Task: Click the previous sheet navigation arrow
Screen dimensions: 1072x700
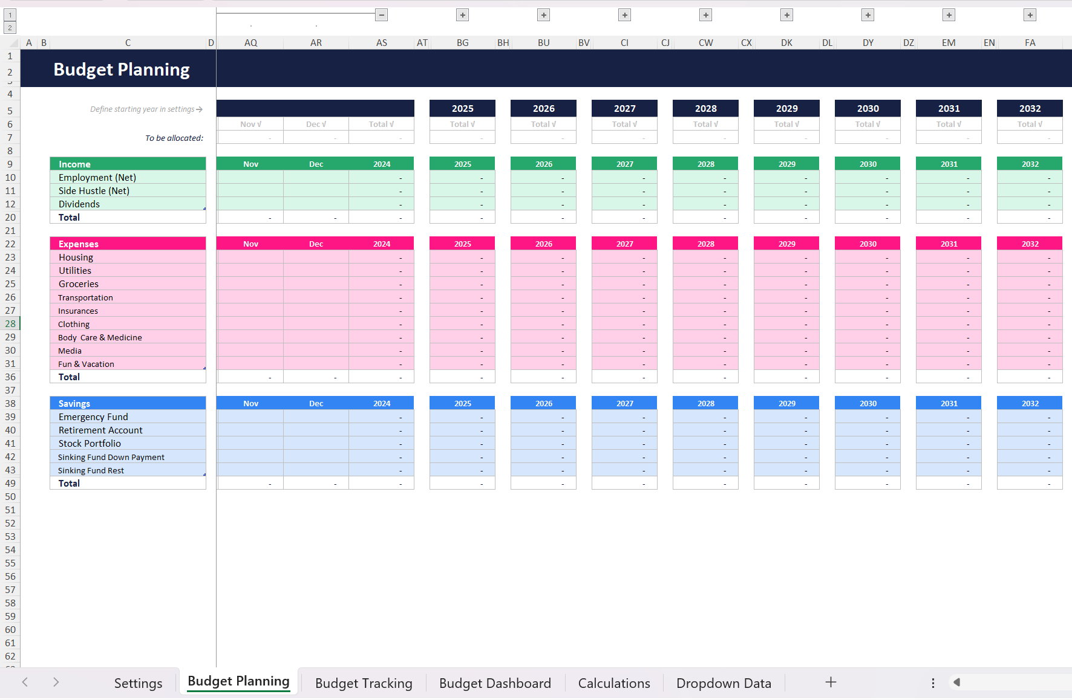Action: point(25,682)
